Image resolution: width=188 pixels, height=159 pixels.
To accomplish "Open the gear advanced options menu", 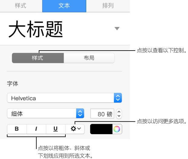I will coord(75,129).
